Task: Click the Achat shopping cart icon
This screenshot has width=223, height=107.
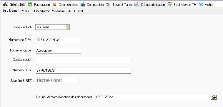Action: [x=201, y=4]
